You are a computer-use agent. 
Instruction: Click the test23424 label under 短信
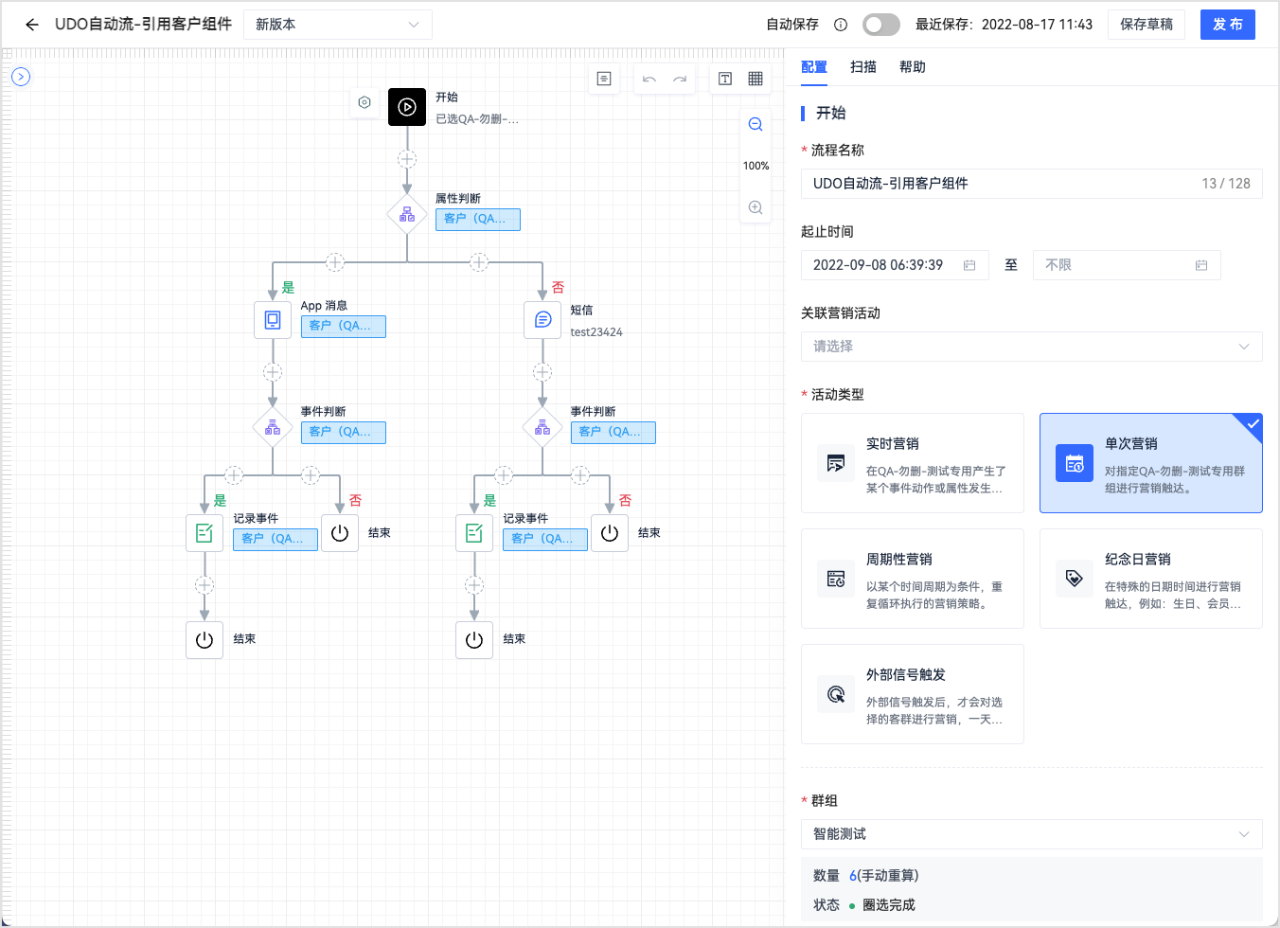(x=596, y=332)
